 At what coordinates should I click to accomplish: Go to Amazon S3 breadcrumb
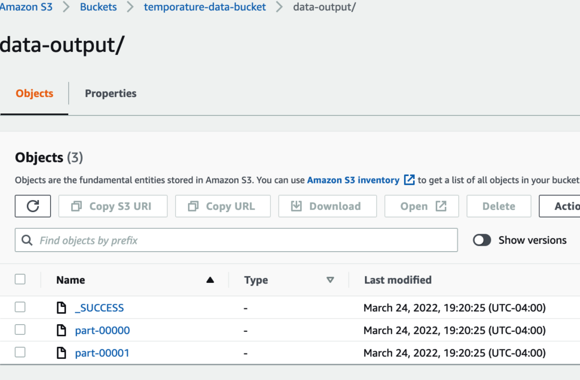pyautogui.click(x=26, y=7)
